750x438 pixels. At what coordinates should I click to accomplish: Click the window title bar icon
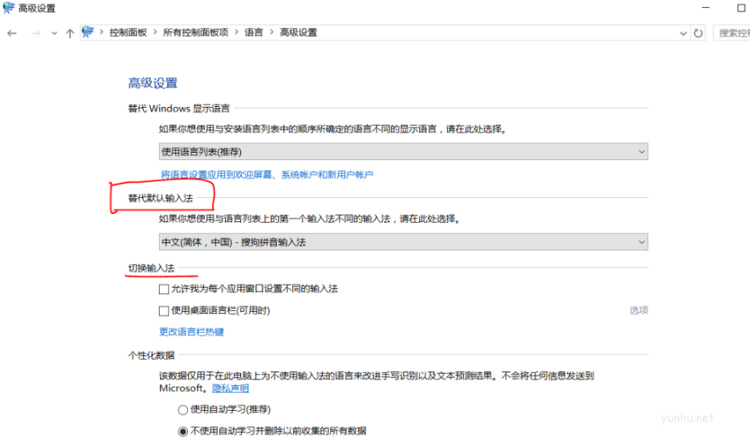pyautogui.click(x=9, y=8)
